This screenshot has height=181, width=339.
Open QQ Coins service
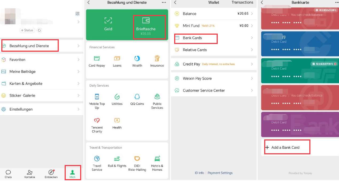(x=137, y=100)
